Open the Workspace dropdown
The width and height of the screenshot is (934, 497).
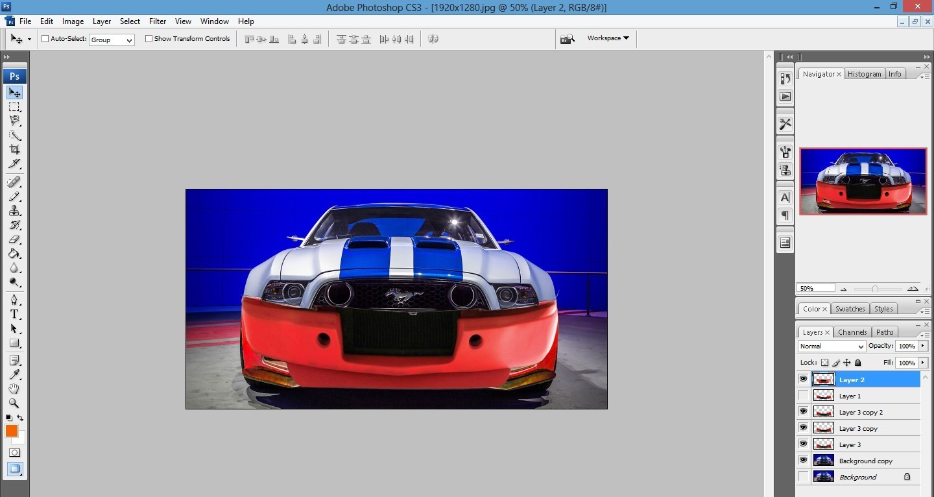tap(608, 38)
